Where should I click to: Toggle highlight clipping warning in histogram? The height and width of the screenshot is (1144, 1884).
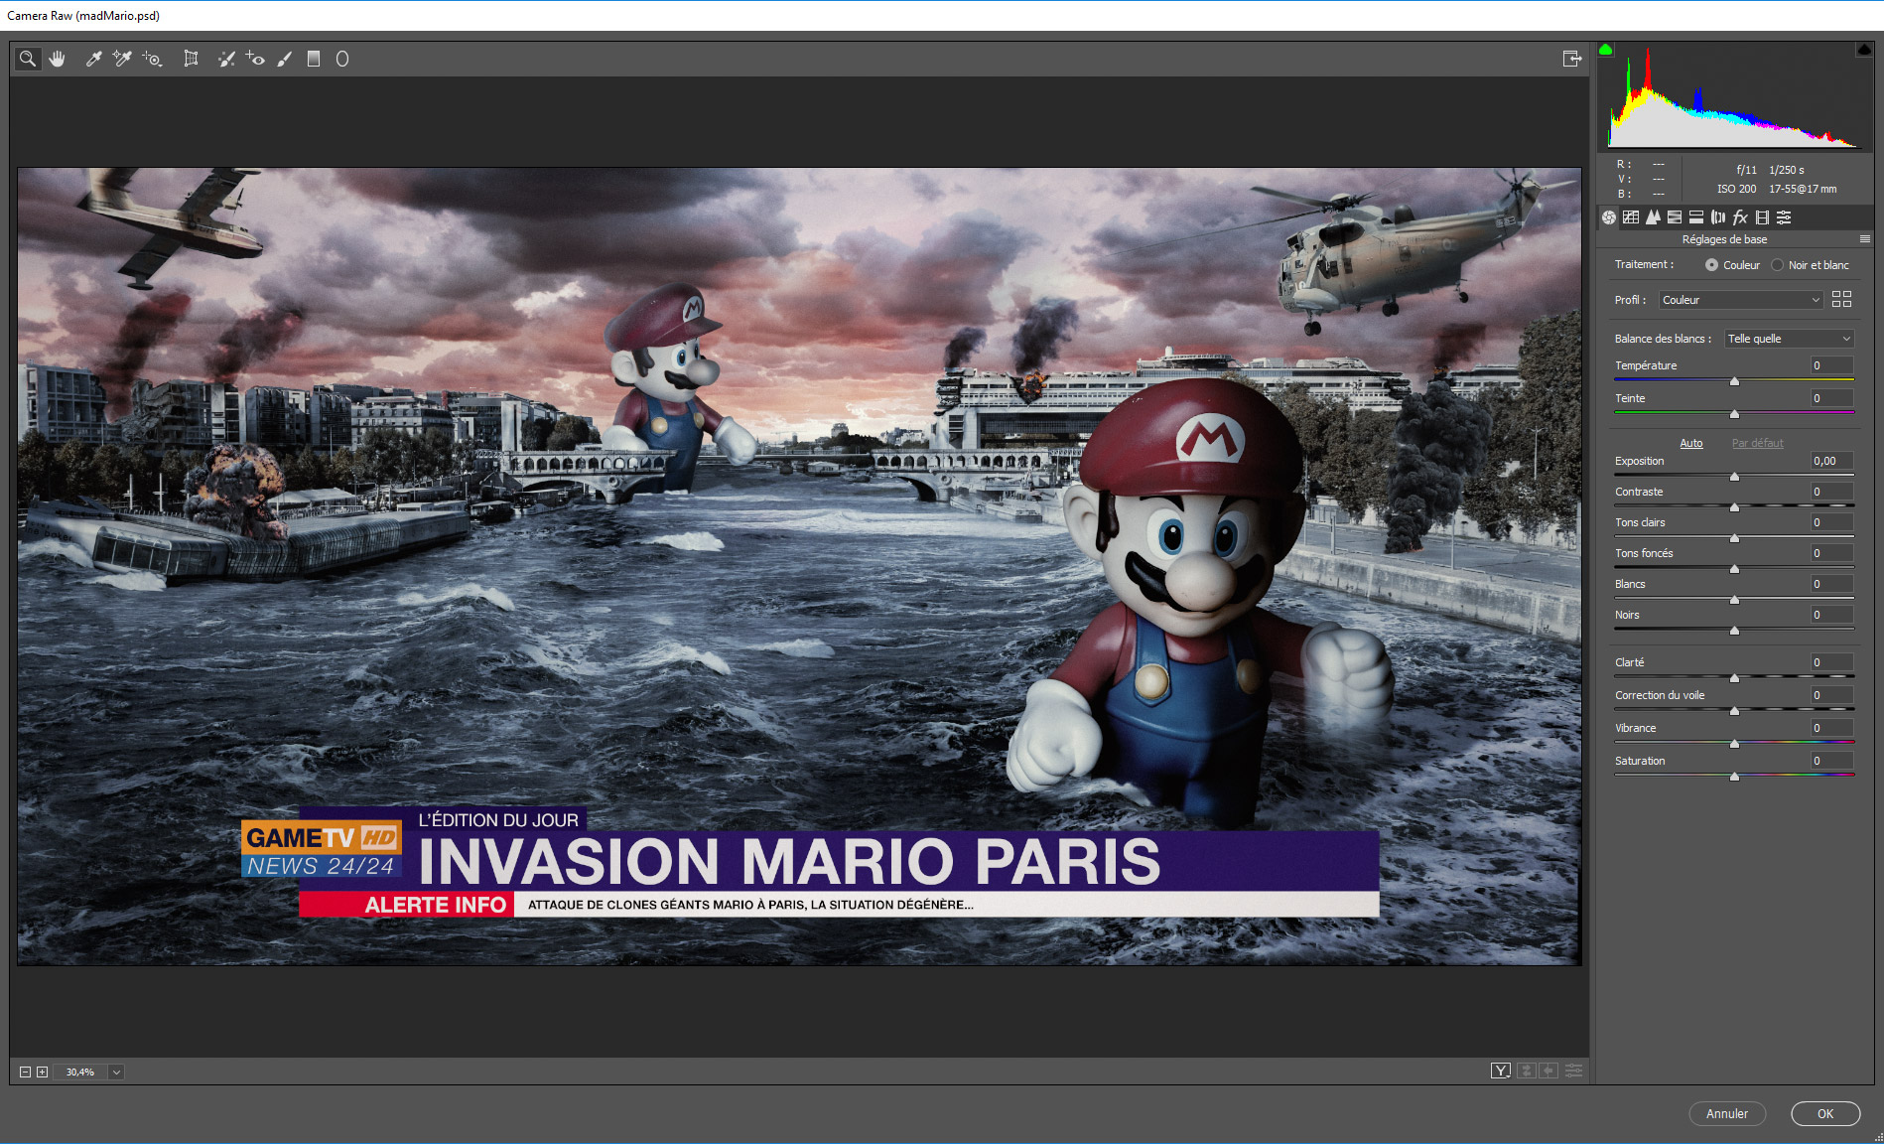(1864, 50)
